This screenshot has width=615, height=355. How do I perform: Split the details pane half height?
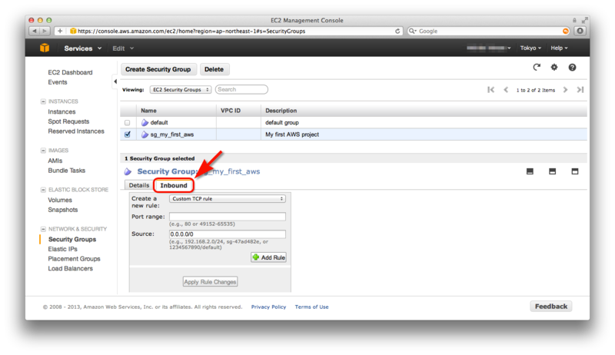point(552,171)
